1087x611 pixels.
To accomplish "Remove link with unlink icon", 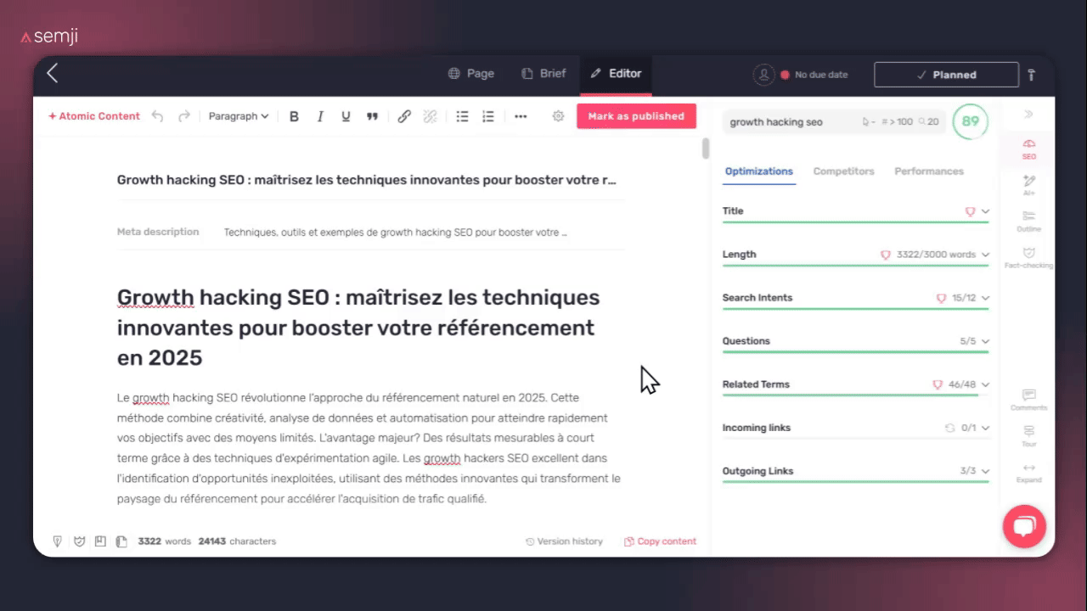I will (x=430, y=116).
